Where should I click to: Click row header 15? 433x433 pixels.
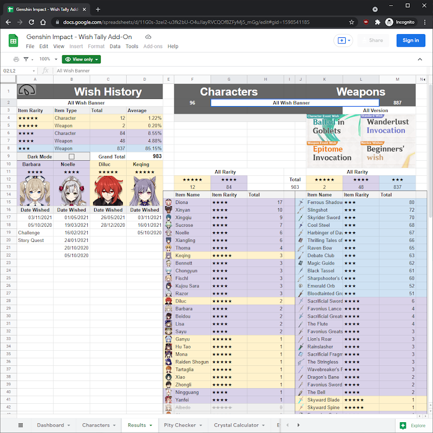pyautogui.click(x=9, y=202)
